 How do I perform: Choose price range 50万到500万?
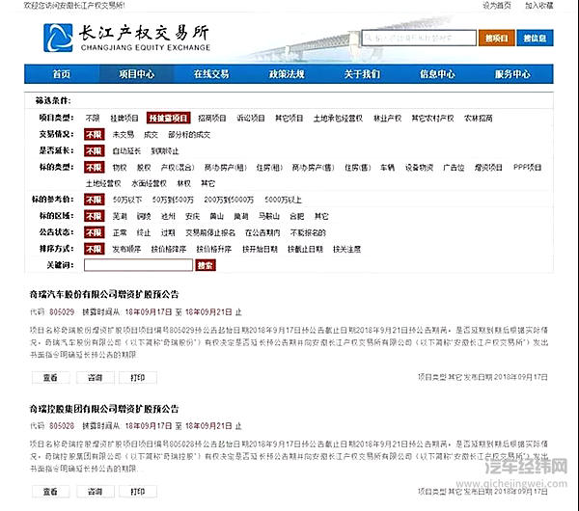click(x=173, y=200)
